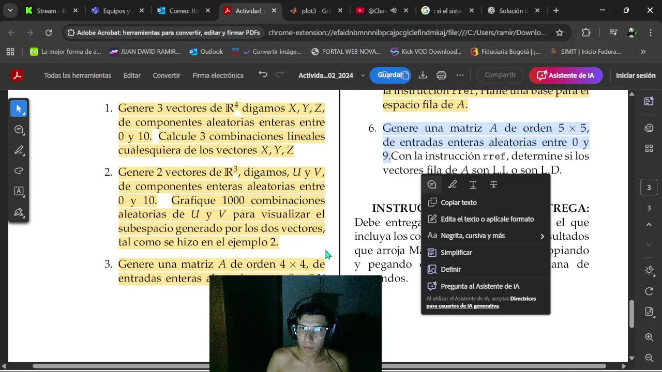Image resolution: width=662 pixels, height=372 pixels.
Task: Open the Outlook bookmark
Action: point(206,52)
